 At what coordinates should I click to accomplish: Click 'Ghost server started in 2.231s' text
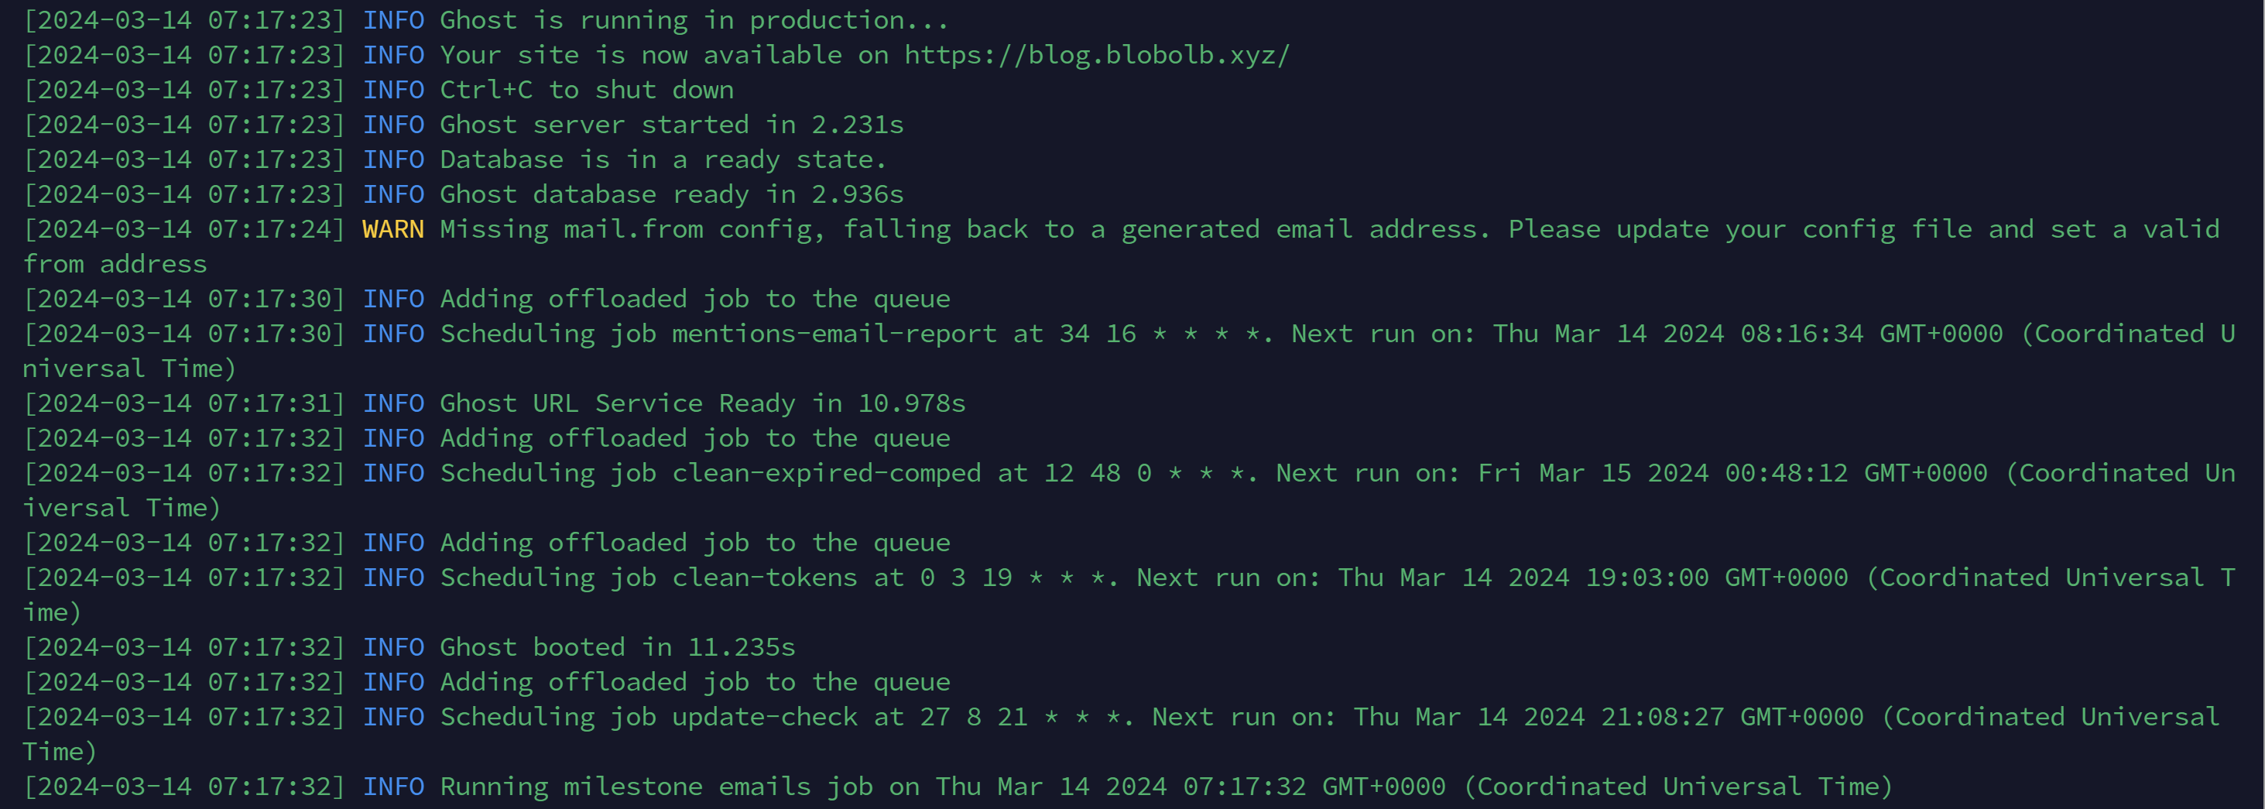672,125
